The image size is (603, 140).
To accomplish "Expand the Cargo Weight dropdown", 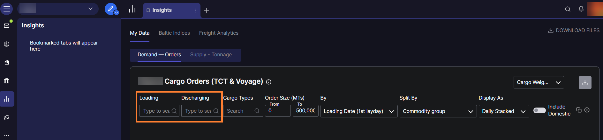I will [x=539, y=82].
